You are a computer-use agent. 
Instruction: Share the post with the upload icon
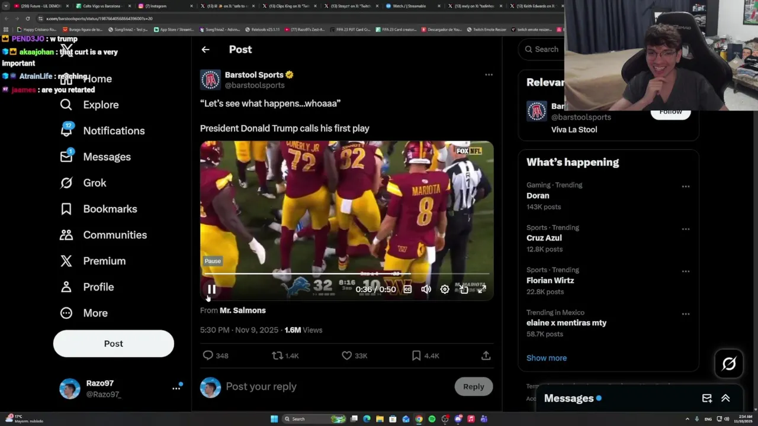pyautogui.click(x=486, y=356)
